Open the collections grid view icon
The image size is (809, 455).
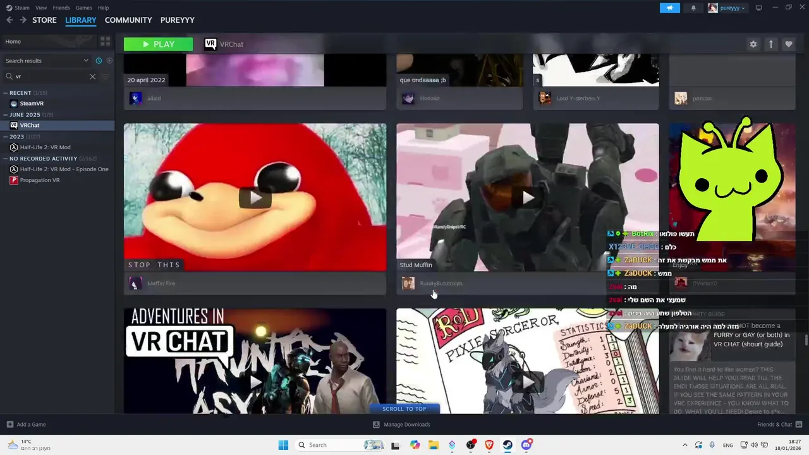[105, 41]
